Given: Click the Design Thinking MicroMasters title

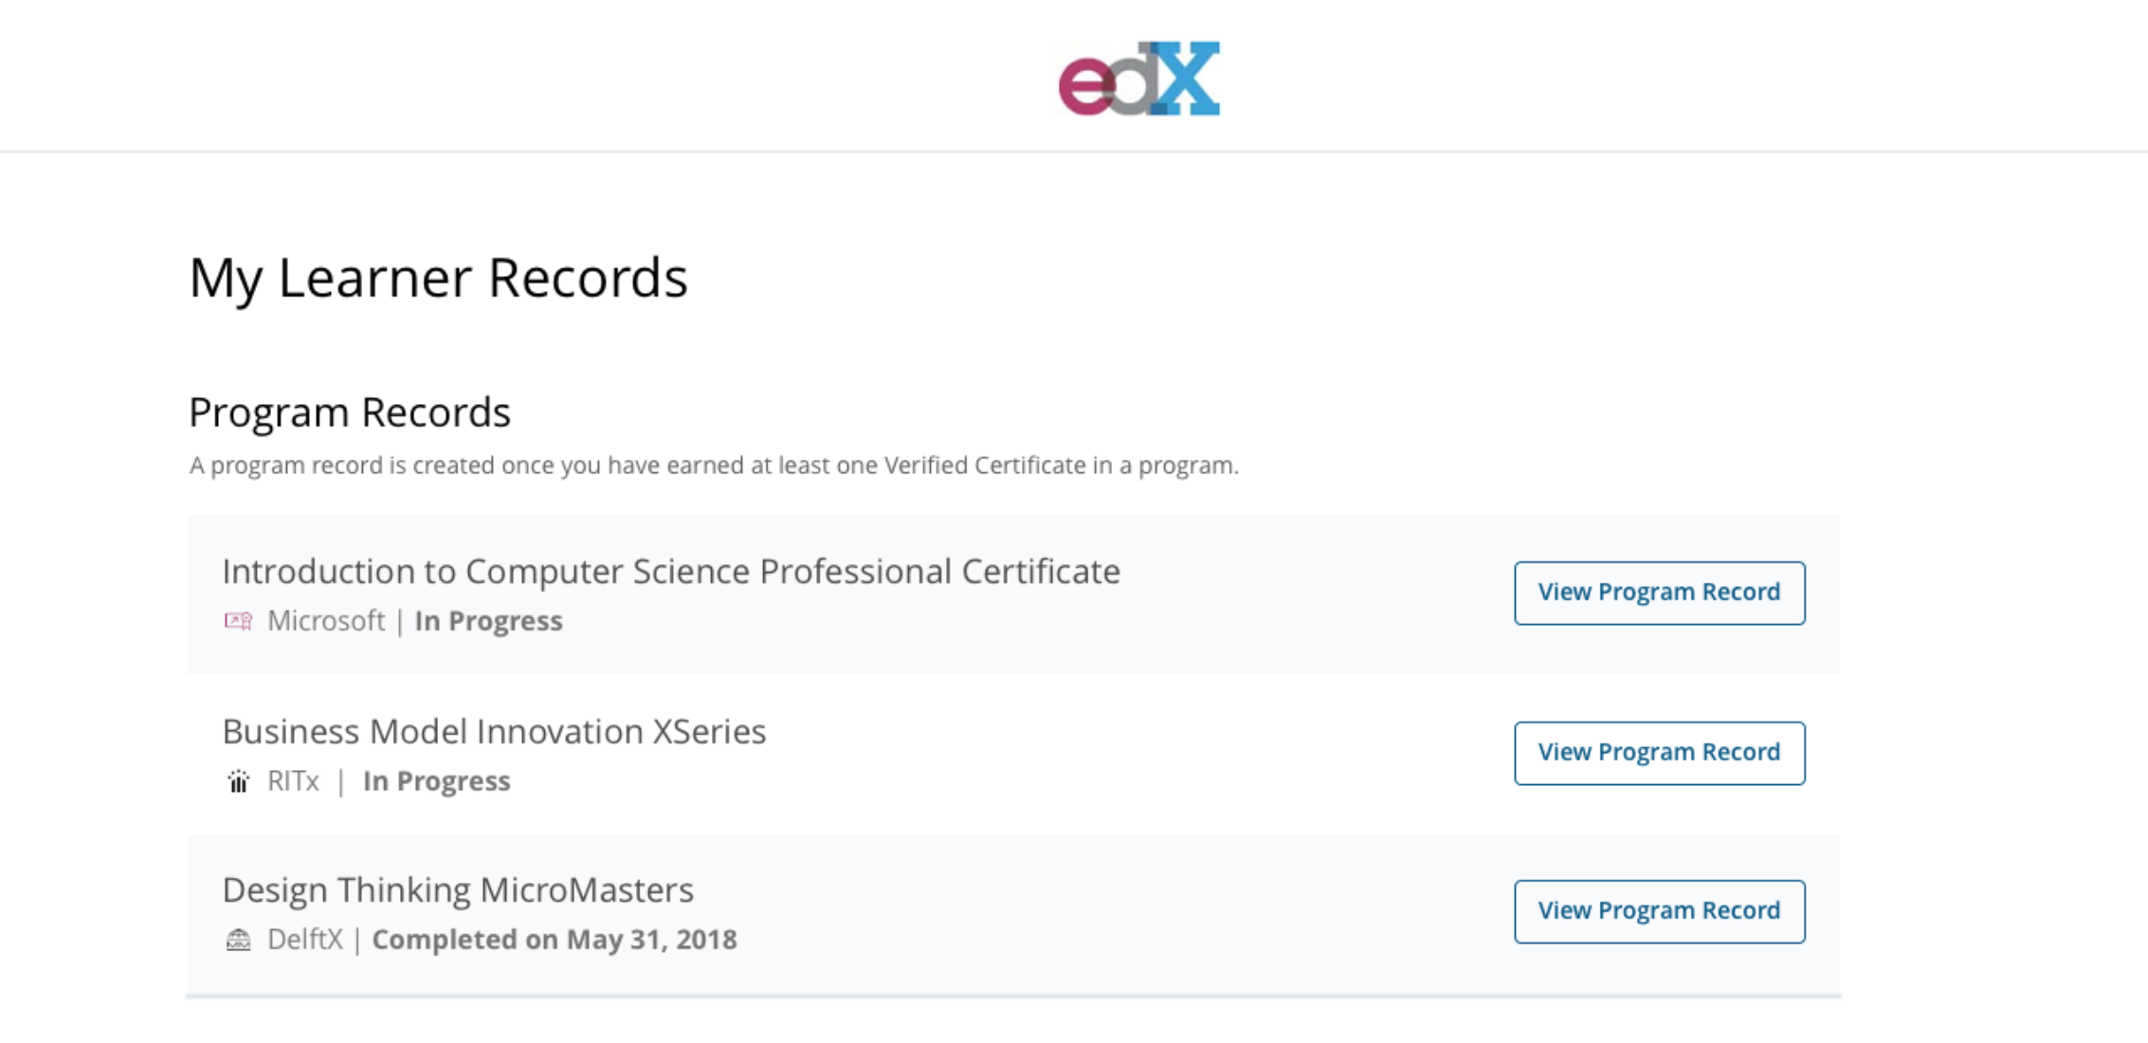Looking at the screenshot, I should coord(458,889).
